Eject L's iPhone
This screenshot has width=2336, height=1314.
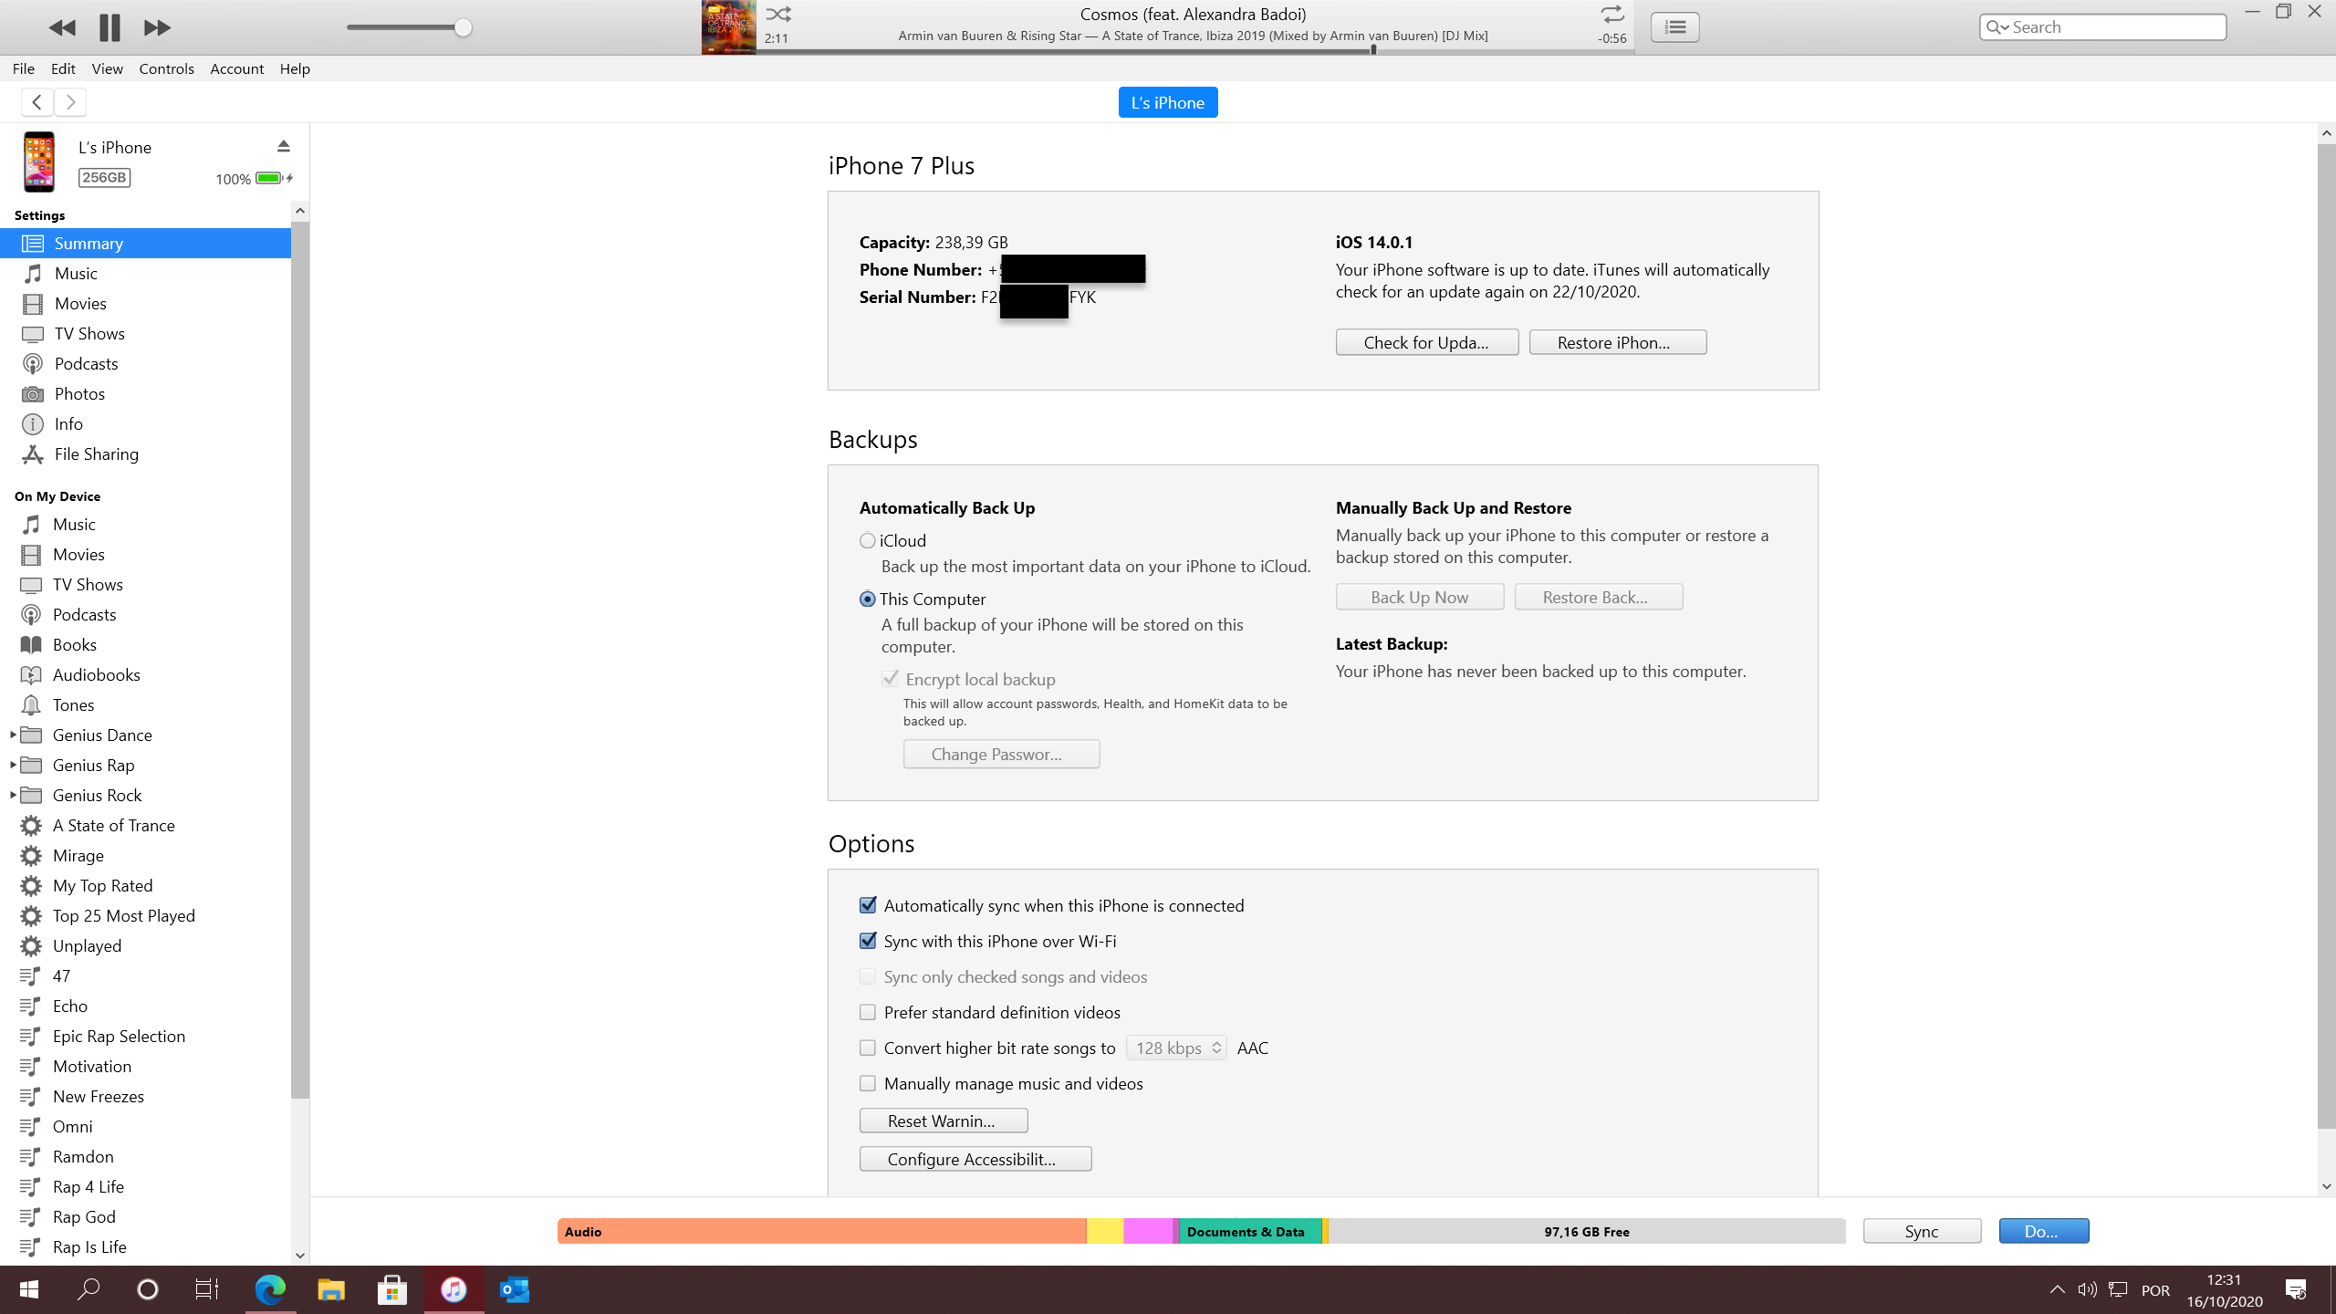(x=284, y=146)
